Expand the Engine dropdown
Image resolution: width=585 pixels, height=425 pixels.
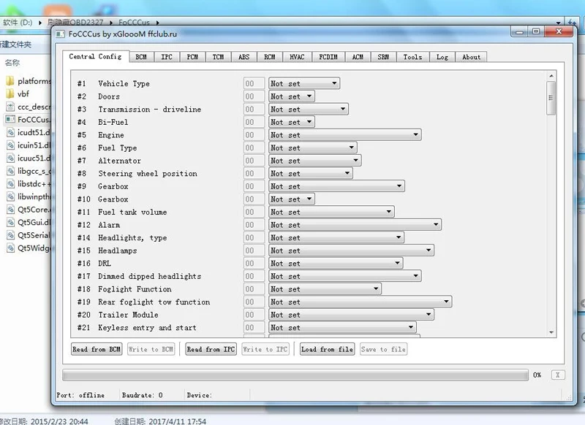(344, 135)
